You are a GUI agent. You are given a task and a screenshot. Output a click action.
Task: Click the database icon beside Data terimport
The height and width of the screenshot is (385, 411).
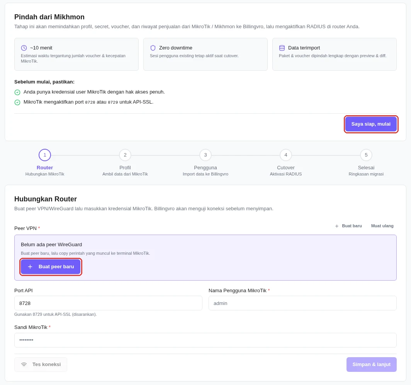(282, 48)
